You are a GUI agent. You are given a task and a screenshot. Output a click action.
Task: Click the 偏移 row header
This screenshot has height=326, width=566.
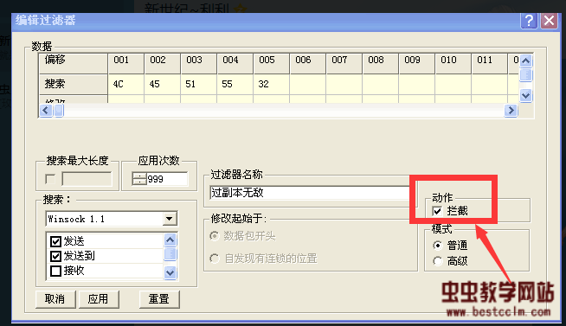74,63
